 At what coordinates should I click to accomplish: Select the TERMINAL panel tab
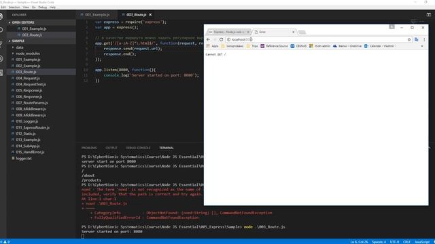click(167, 148)
